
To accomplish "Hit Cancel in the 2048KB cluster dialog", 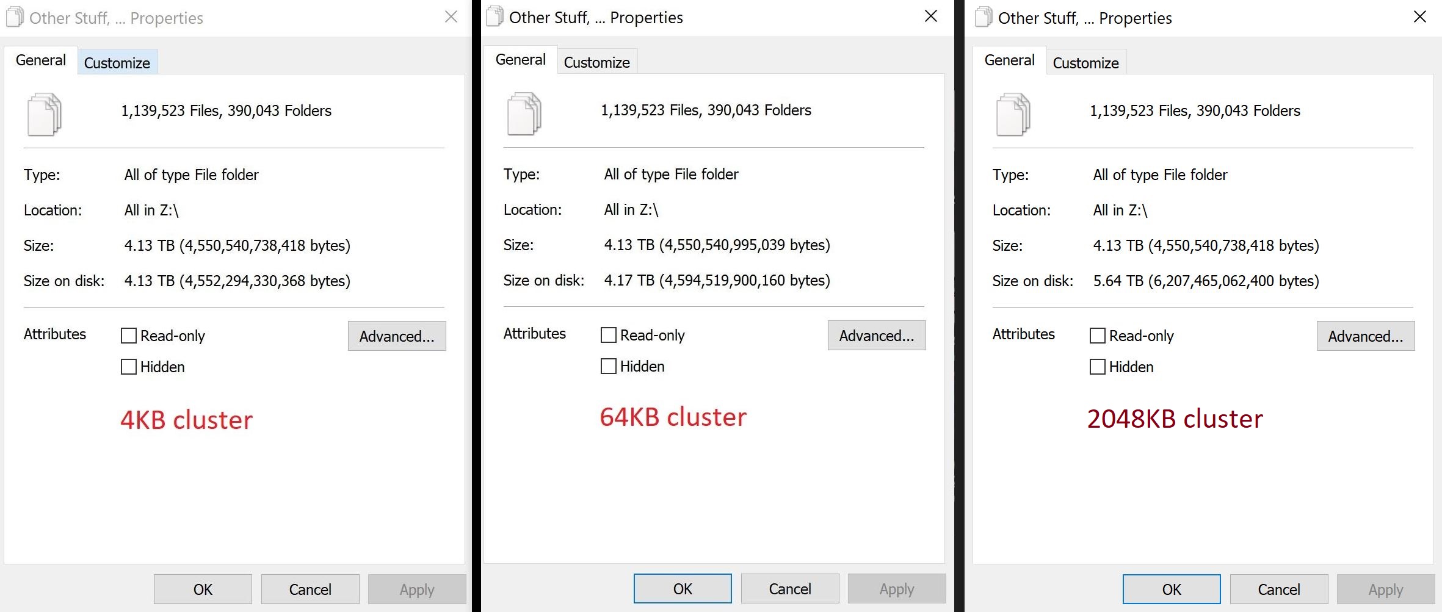I will [1279, 589].
